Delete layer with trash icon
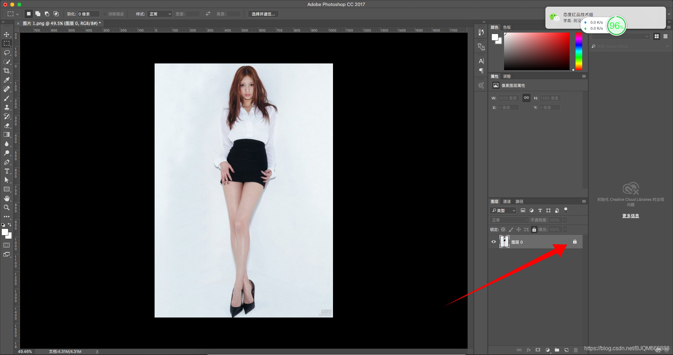Image resolution: width=673 pixels, height=355 pixels. tap(576, 350)
